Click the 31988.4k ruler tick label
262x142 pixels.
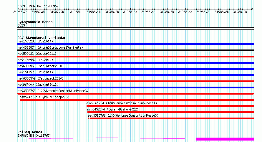(x=148, y=12)
